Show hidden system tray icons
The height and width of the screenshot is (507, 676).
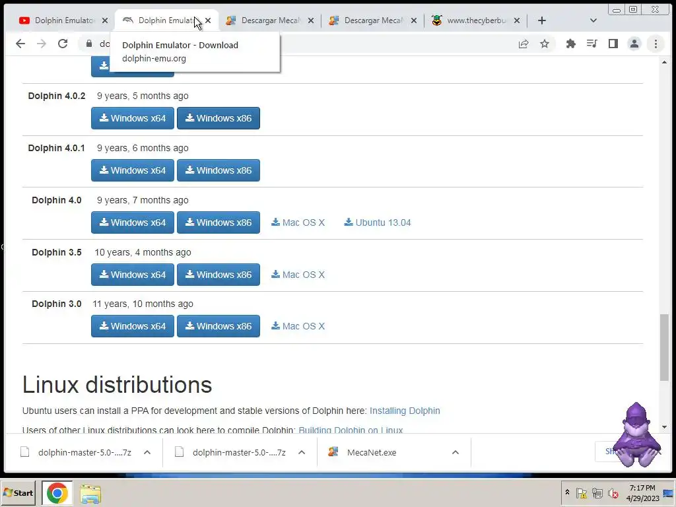(x=567, y=492)
